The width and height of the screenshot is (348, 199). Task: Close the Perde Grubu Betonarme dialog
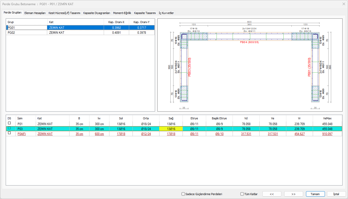pyautogui.click(x=344, y=4)
